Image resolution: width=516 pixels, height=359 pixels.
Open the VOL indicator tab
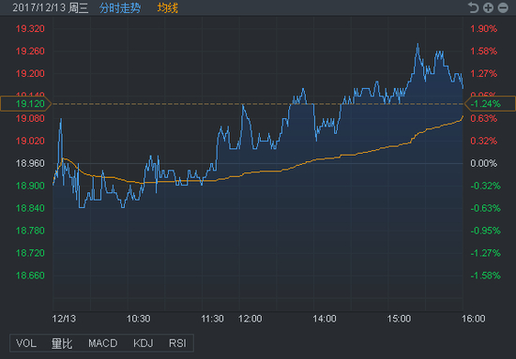(26, 343)
